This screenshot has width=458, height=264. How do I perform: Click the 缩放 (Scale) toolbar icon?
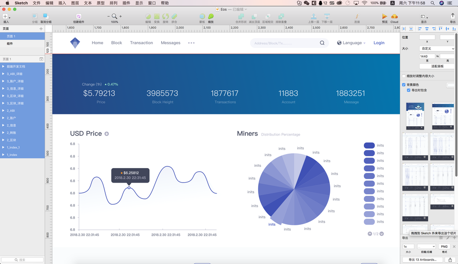pyautogui.click(x=211, y=16)
